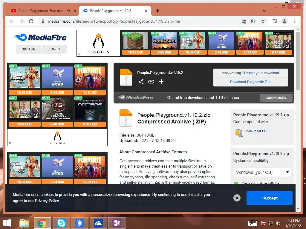Image resolution: width=306 pixels, height=229 pixels.
Task: Click the share page icon in address bar
Action: point(253,21)
